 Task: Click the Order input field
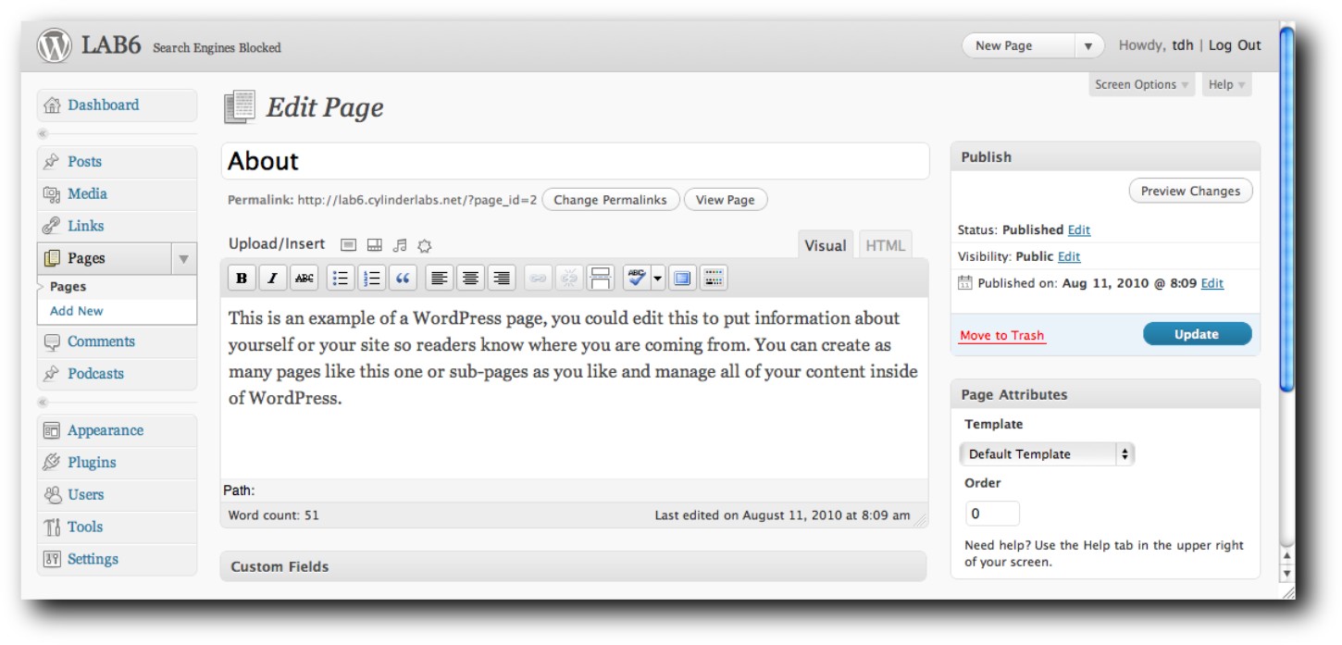(992, 514)
